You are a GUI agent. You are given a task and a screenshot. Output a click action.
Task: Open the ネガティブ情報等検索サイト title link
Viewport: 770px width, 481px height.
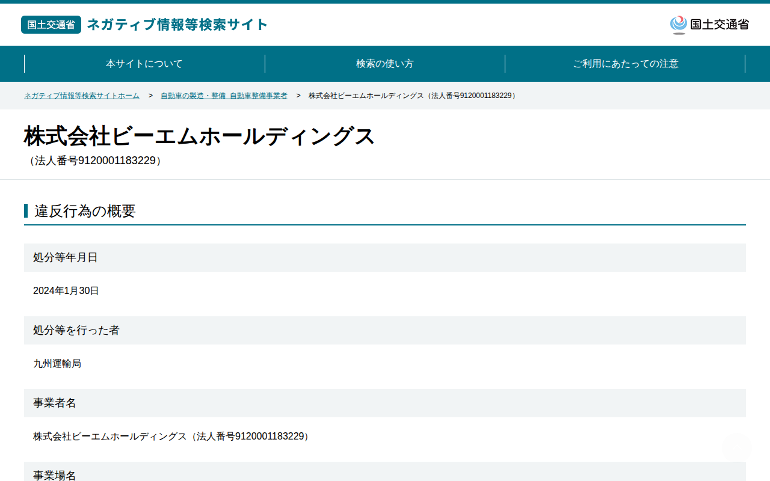[177, 25]
